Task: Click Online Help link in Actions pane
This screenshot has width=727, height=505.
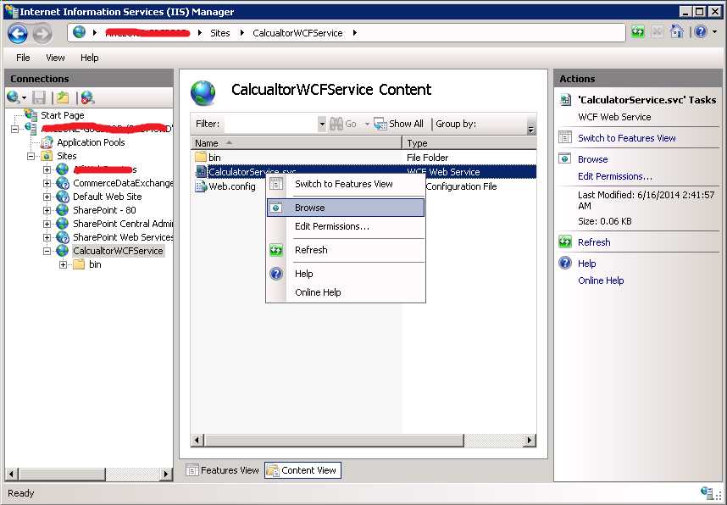Action: click(x=601, y=280)
